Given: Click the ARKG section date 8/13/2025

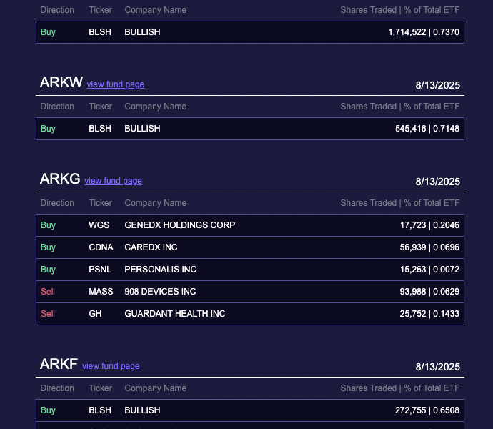Looking at the screenshot, I should 438,182.
